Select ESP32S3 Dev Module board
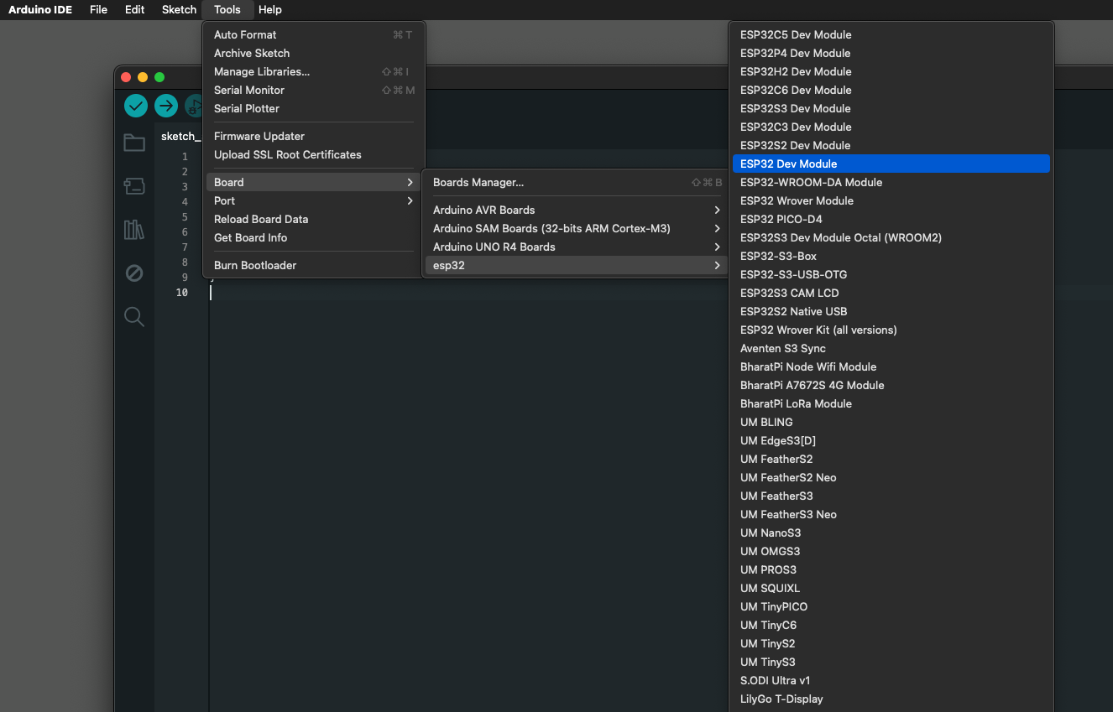This screenshot has height=712, width=1113. click(891, 108)
